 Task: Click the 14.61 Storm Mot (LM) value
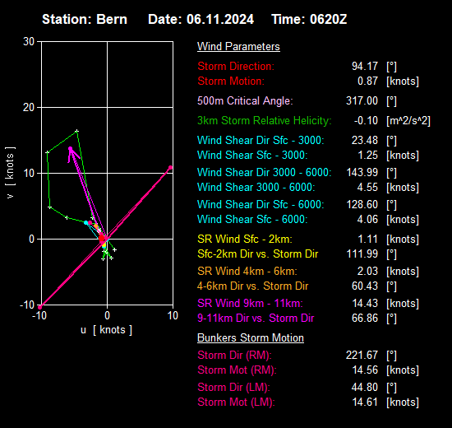tap(365, 402)
